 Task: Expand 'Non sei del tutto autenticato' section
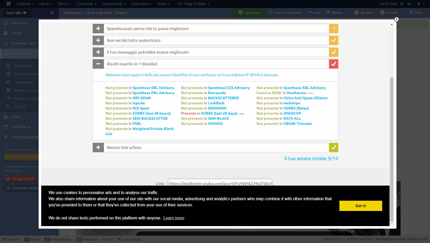(98, 40)
